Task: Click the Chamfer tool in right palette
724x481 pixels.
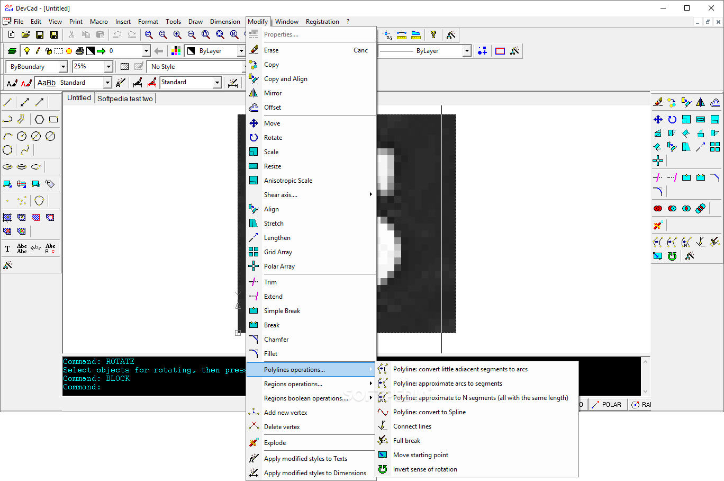Action: point(715,177)
